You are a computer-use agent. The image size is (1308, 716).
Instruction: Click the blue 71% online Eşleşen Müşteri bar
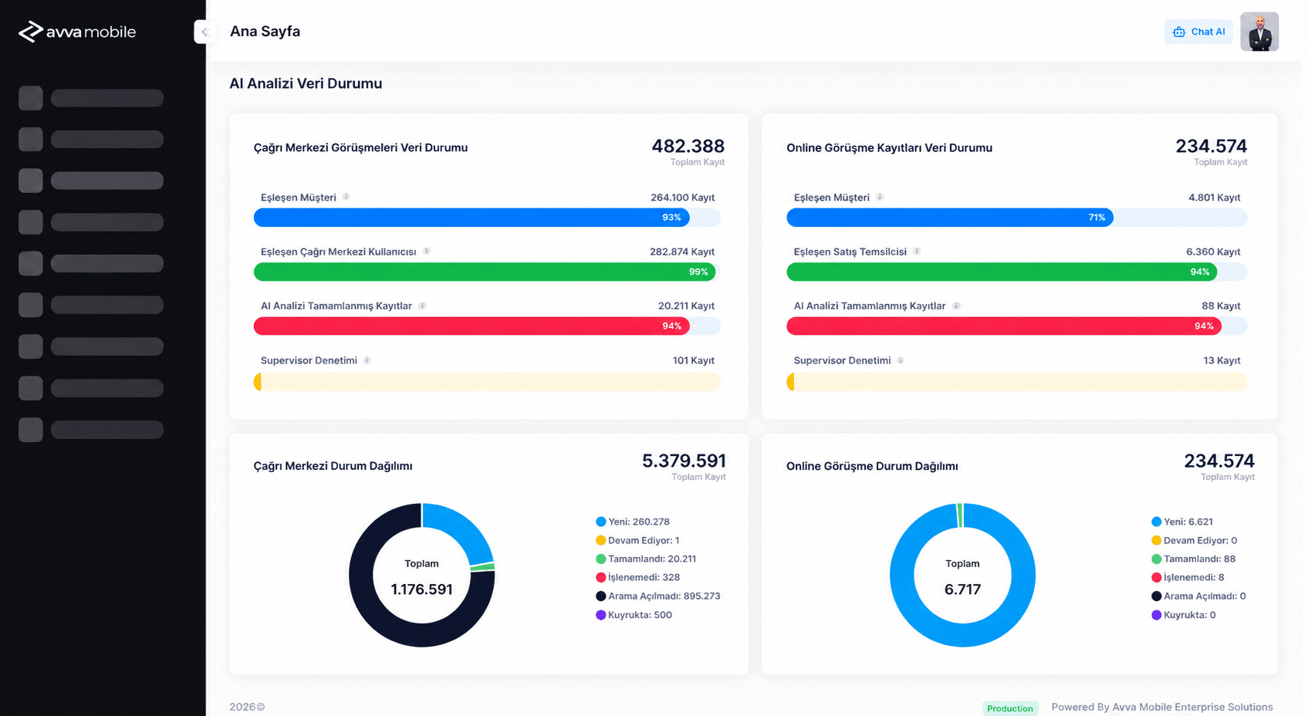950,218
